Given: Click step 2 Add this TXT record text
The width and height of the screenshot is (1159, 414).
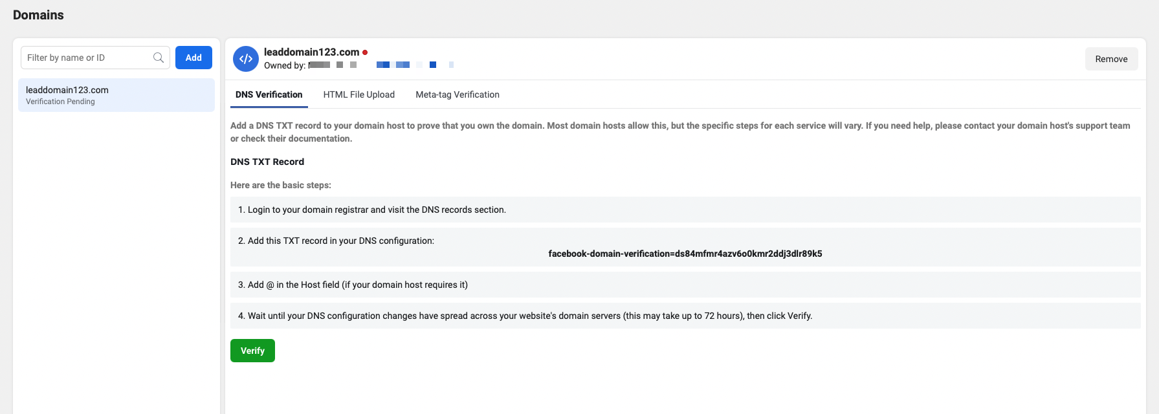Looking at the screenshot, I should [x=336, y=241].
